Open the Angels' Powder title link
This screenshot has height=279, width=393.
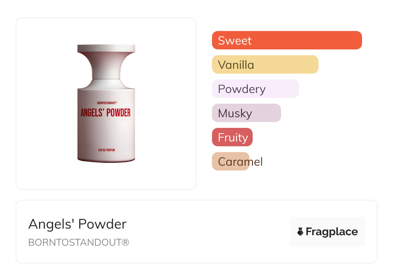point(77,224)
